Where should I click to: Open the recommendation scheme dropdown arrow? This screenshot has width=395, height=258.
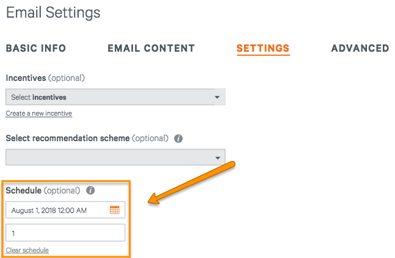218,158
